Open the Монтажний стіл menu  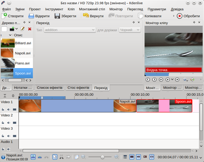(x=92, y=9)
